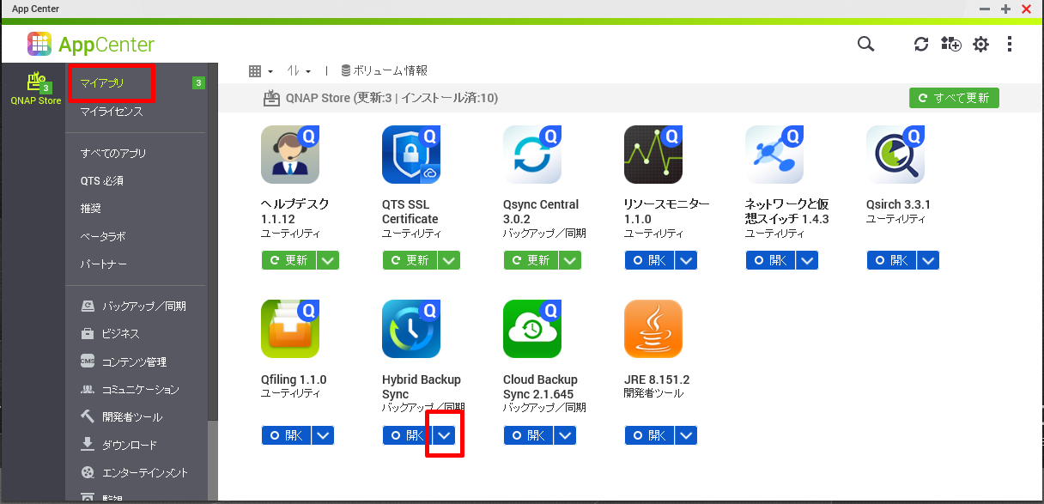This screenshot has height=504, width=1044.
Task: Click the Qfiling app icon
Action: point(290,330)
